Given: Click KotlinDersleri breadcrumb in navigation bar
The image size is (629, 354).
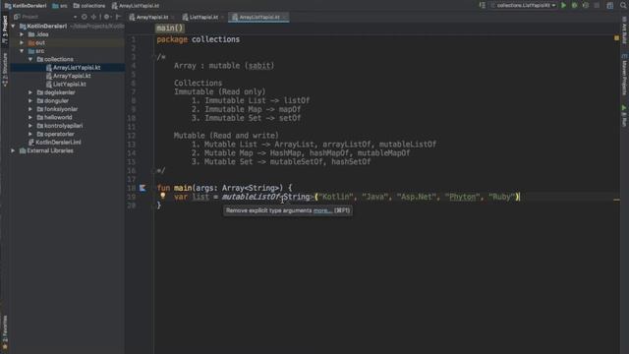Looking at the screenshot, I should [x=26, y=6].
